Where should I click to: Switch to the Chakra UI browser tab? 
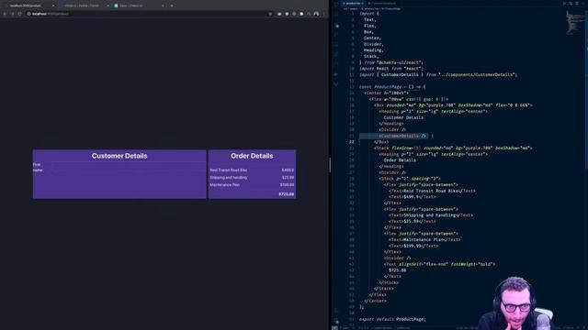point(139,5)
